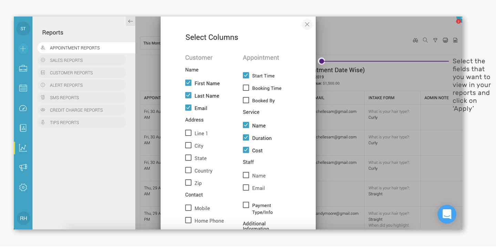Check the Booking Time checkbox
Image resolution: width=496 pixels, height=247 pixels.
[246, 88]
